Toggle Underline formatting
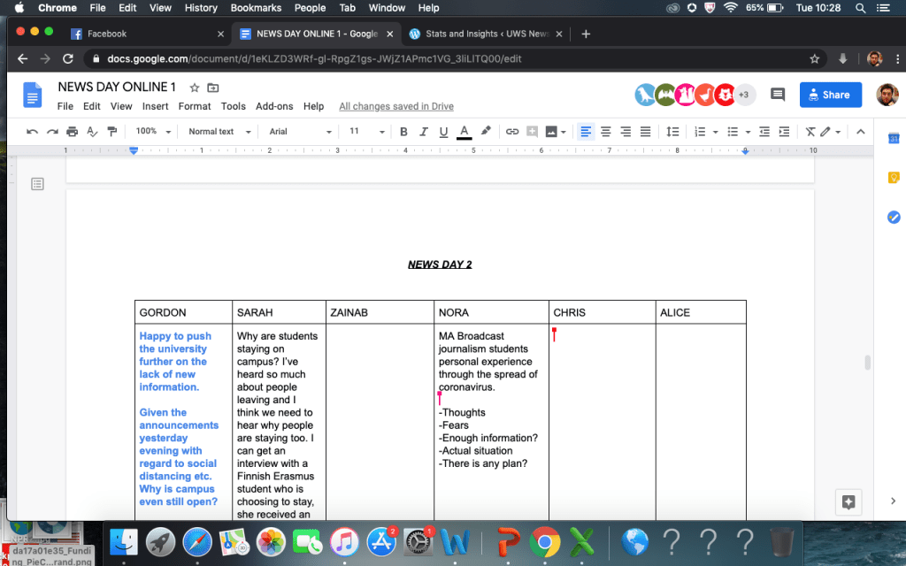This screenshot has height=566, width=906. [443, 132]
